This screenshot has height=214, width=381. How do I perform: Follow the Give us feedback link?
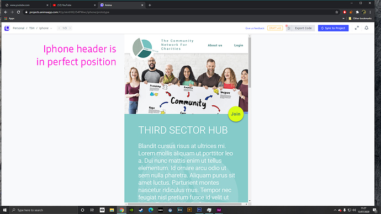(255, 28)
